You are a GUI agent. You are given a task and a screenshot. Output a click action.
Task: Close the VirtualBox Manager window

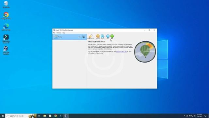pyautogui.click(x=154, y=30)
